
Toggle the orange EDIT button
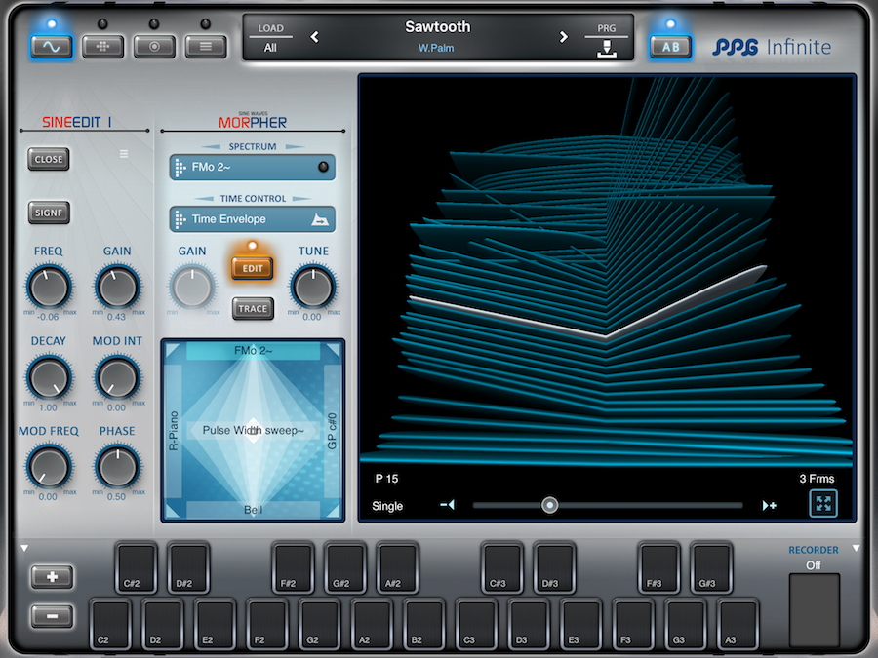253,269
